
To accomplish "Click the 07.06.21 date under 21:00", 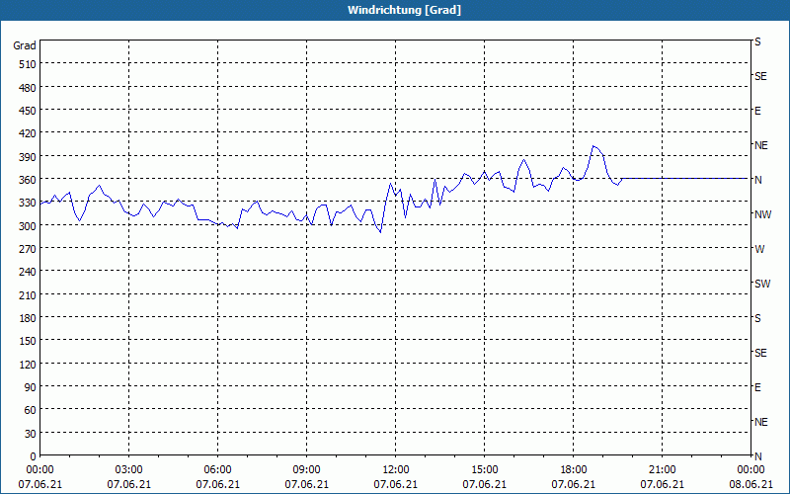I will (x=662, y=484).
